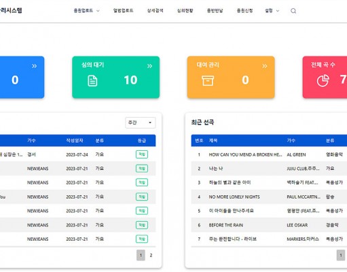Viewport: 347px width, 272px height.
Task: Open the 음원신청 menu item
Action: (244, 11)
